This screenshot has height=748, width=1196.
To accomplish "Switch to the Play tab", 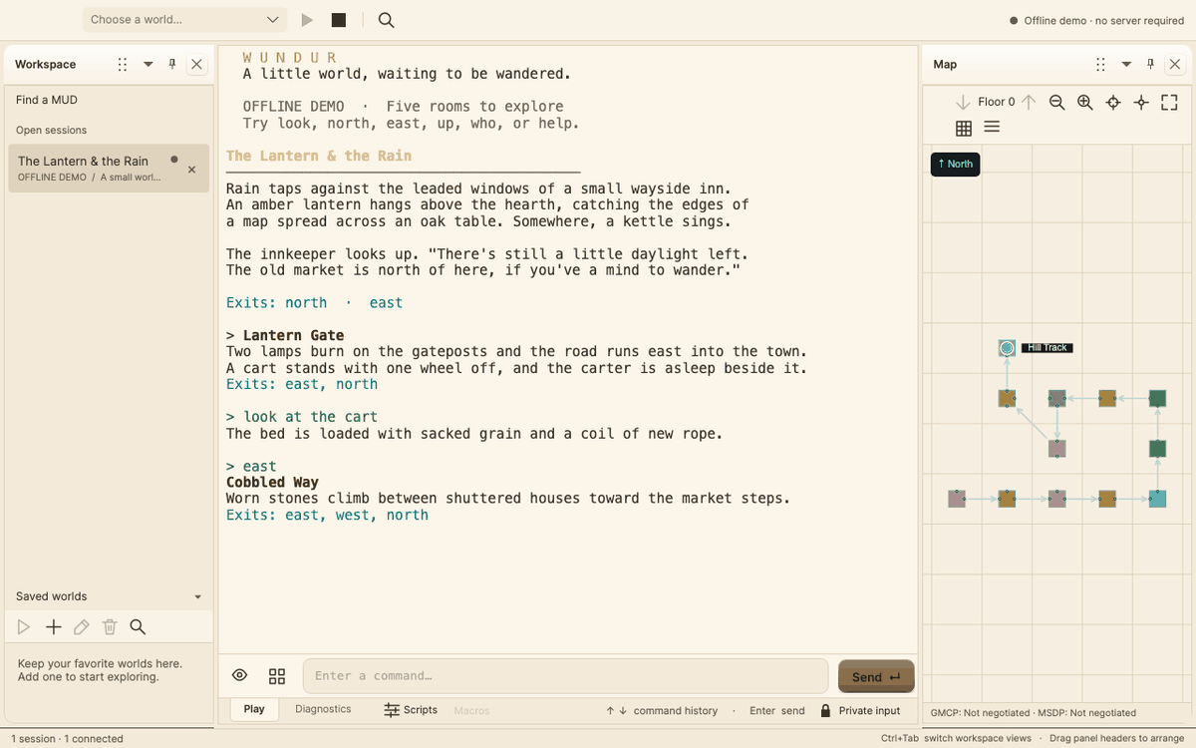I will 254,709.
